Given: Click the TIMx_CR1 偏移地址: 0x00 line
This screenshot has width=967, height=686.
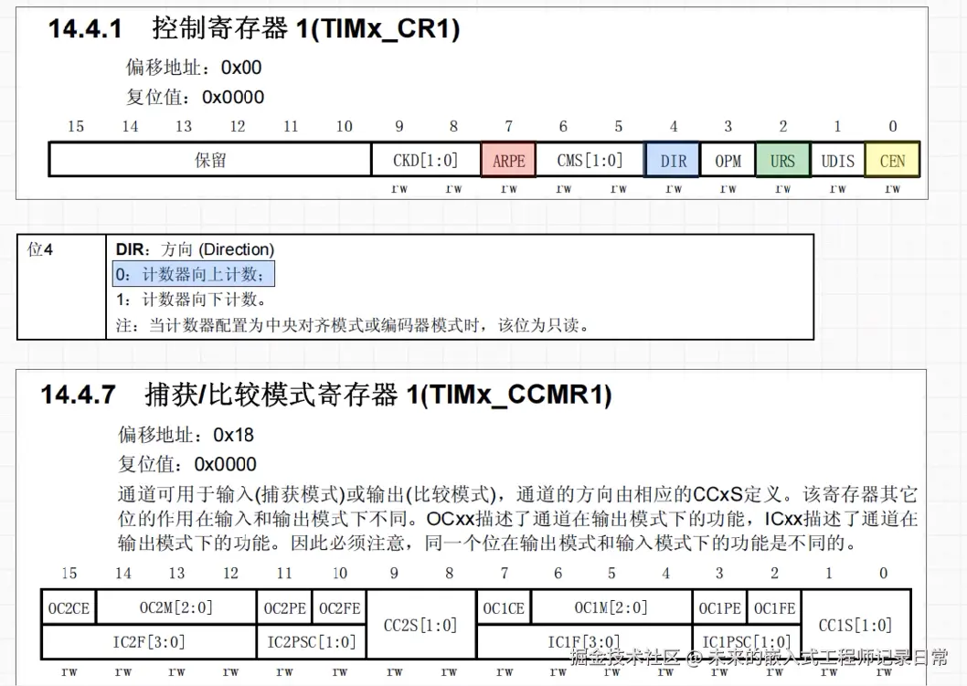Looking at the screenshot, I should point(194,68).
